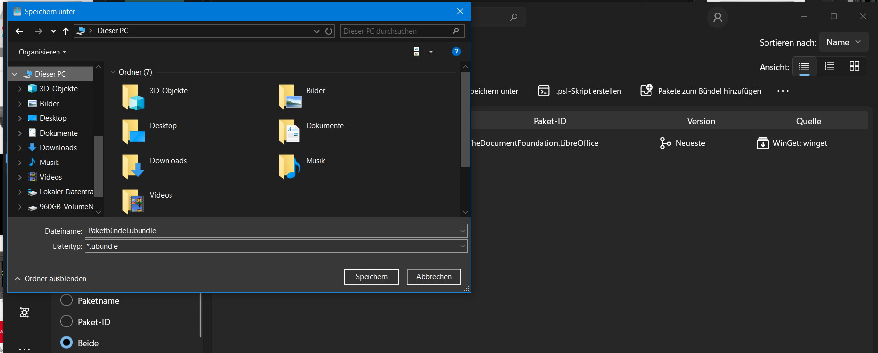This screenshot has height=353, width=878.
Task: Open the Organisieren menu
Action: coord(42,52)
